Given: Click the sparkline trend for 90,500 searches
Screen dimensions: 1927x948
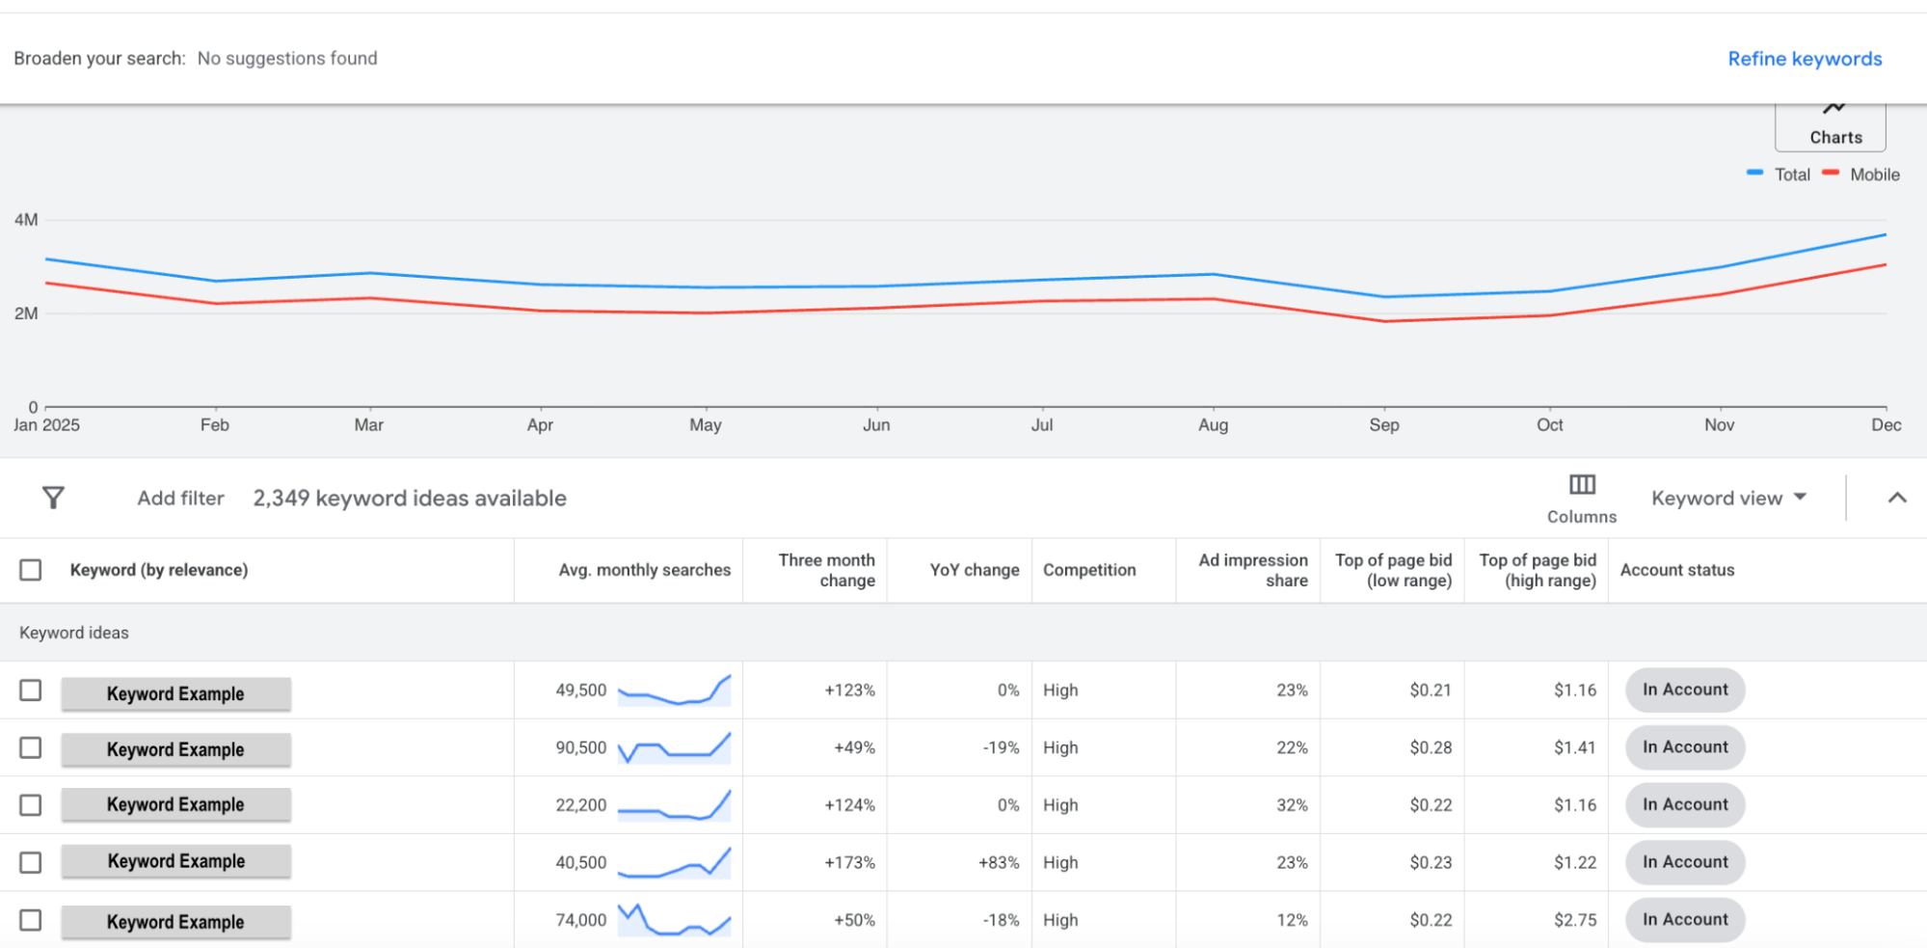Looking at the screenshot, I should 674,748.
